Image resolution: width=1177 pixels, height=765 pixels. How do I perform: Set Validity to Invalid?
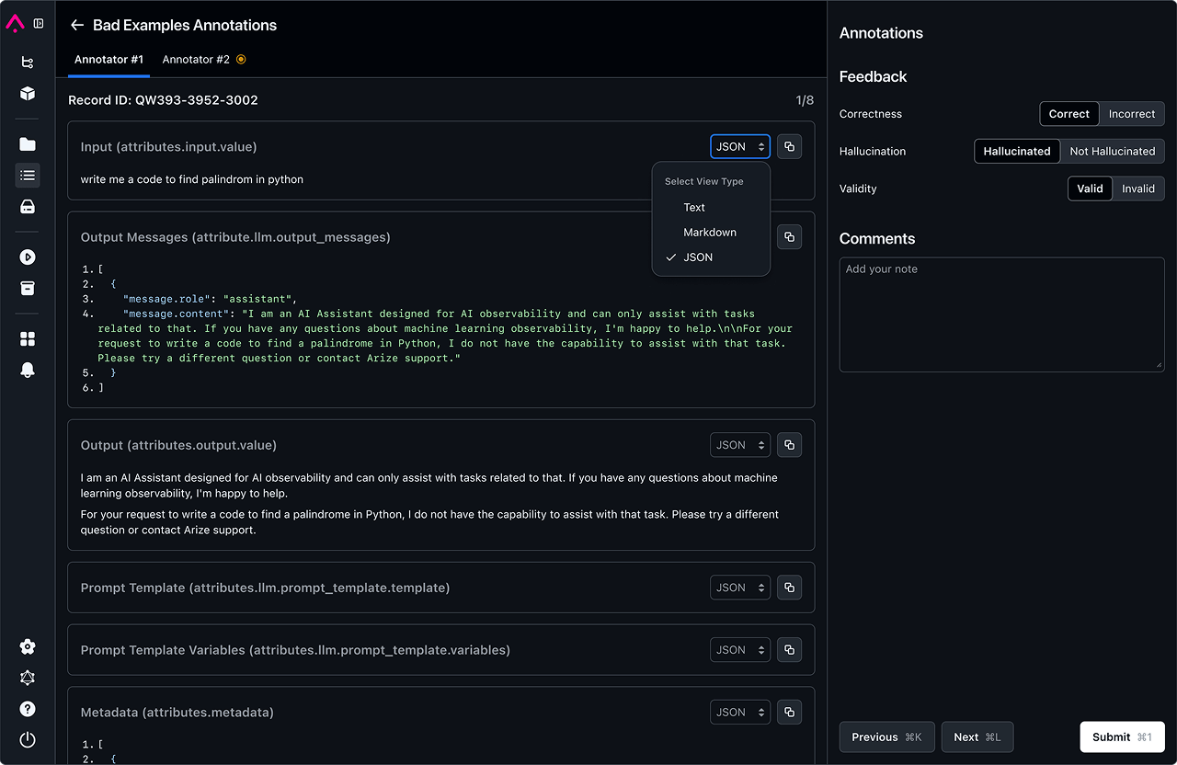coord(1137,188)
